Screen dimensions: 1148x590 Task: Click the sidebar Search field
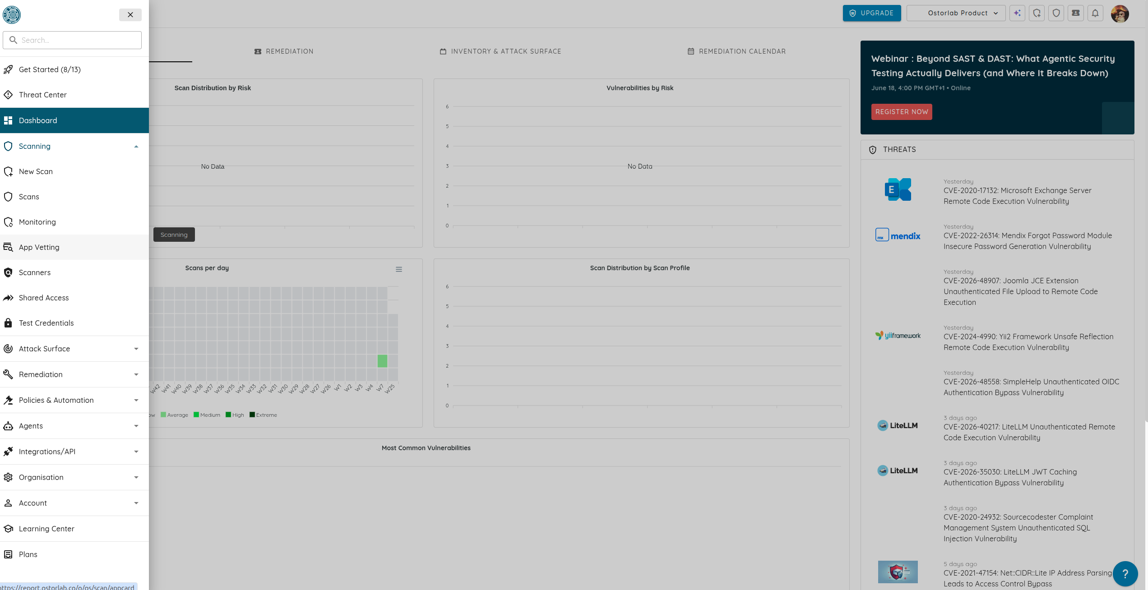click(72, 40)
